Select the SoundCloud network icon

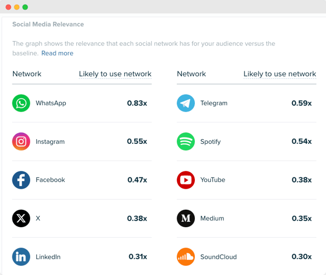tap(186, 257)
